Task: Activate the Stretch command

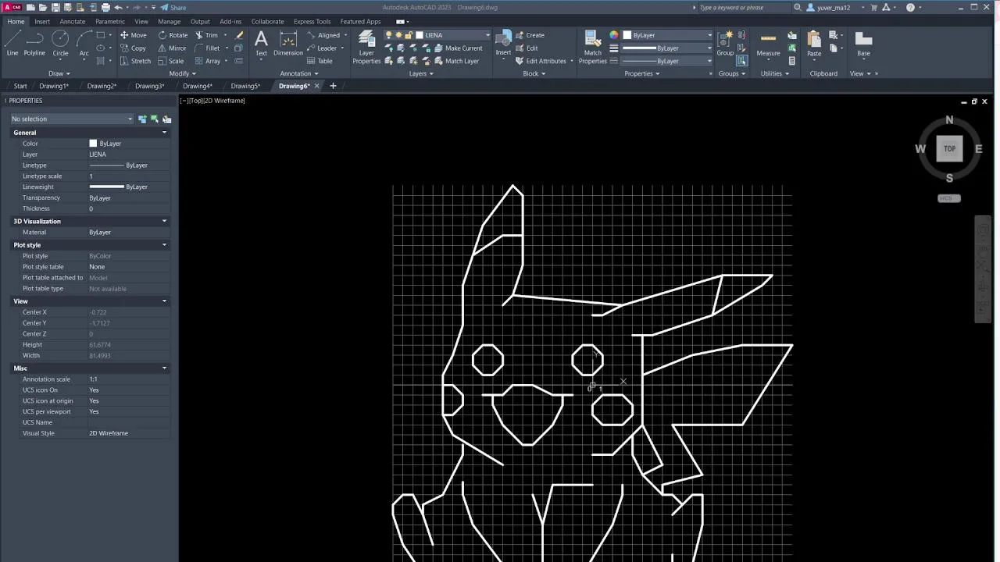Action: (x=135, y=61)
